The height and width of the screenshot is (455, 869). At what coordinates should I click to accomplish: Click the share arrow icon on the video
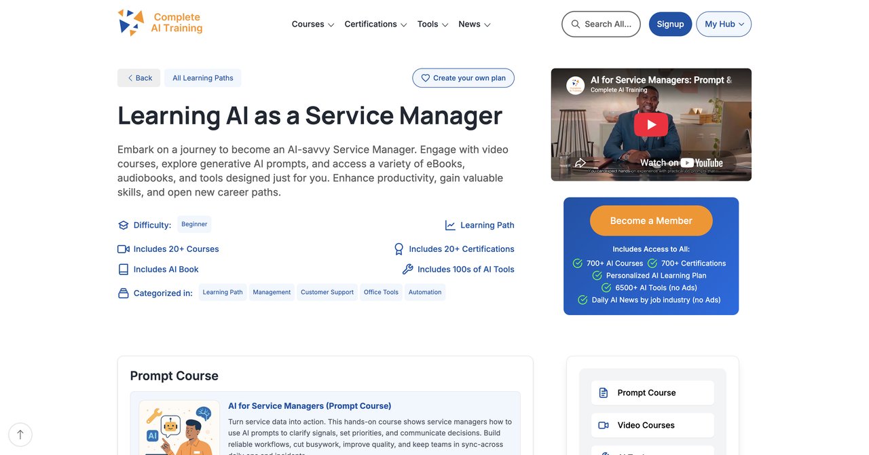pyautogui.click(x=580, y=163)
